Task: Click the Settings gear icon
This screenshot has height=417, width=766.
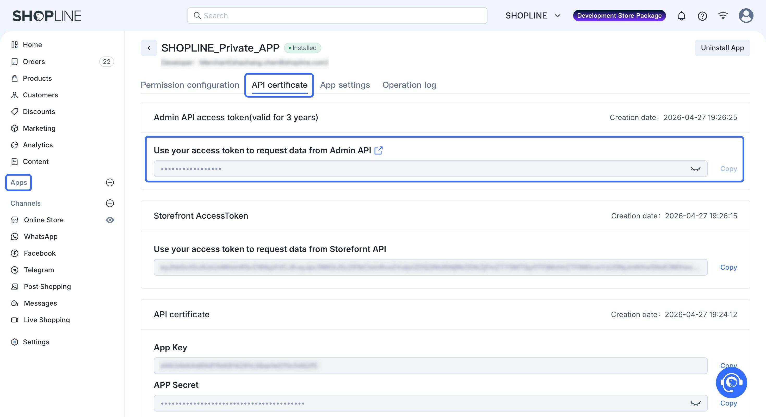Action: pyautogui.click(x=15, y=342)
